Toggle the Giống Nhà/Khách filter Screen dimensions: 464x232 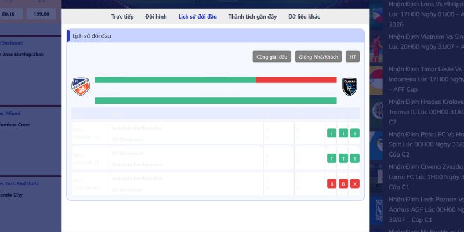(x=318, y=56)
